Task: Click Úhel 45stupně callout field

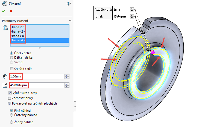Action: pyautogui.click(x=121, y=16)
